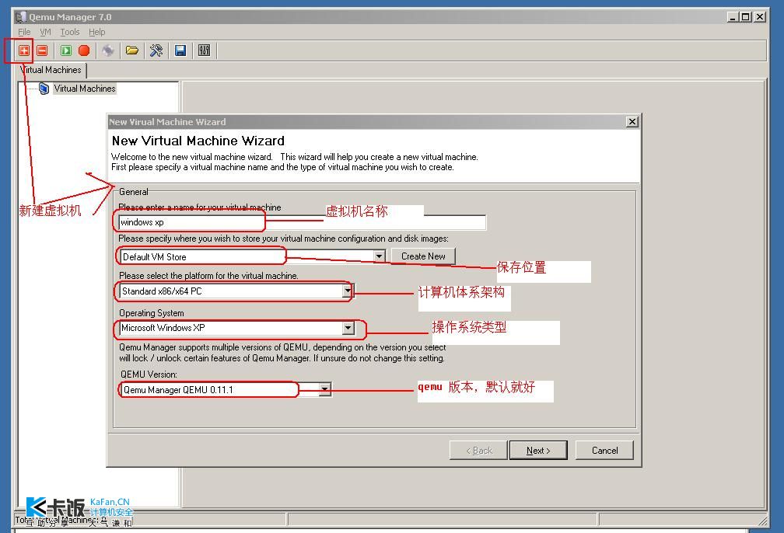Click the Qemu Manager title bar app icon
784x533 pixels.
[x=20, y=17]
